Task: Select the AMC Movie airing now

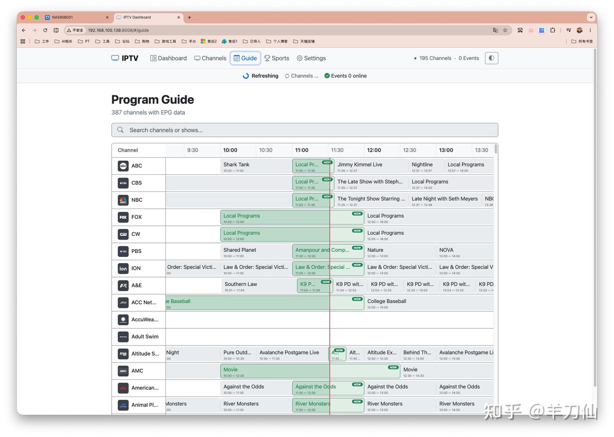Action: [310, 371]
